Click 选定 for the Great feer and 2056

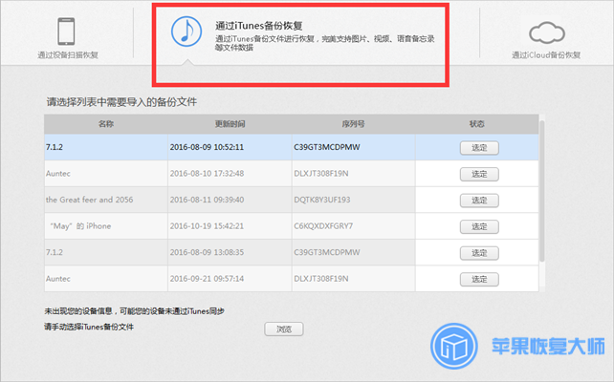(479, 201)
